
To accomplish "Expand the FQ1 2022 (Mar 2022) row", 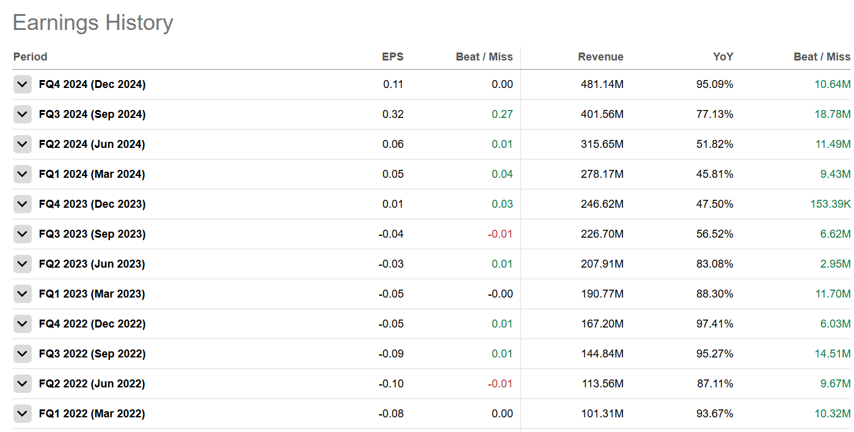I will pos(23,414).
